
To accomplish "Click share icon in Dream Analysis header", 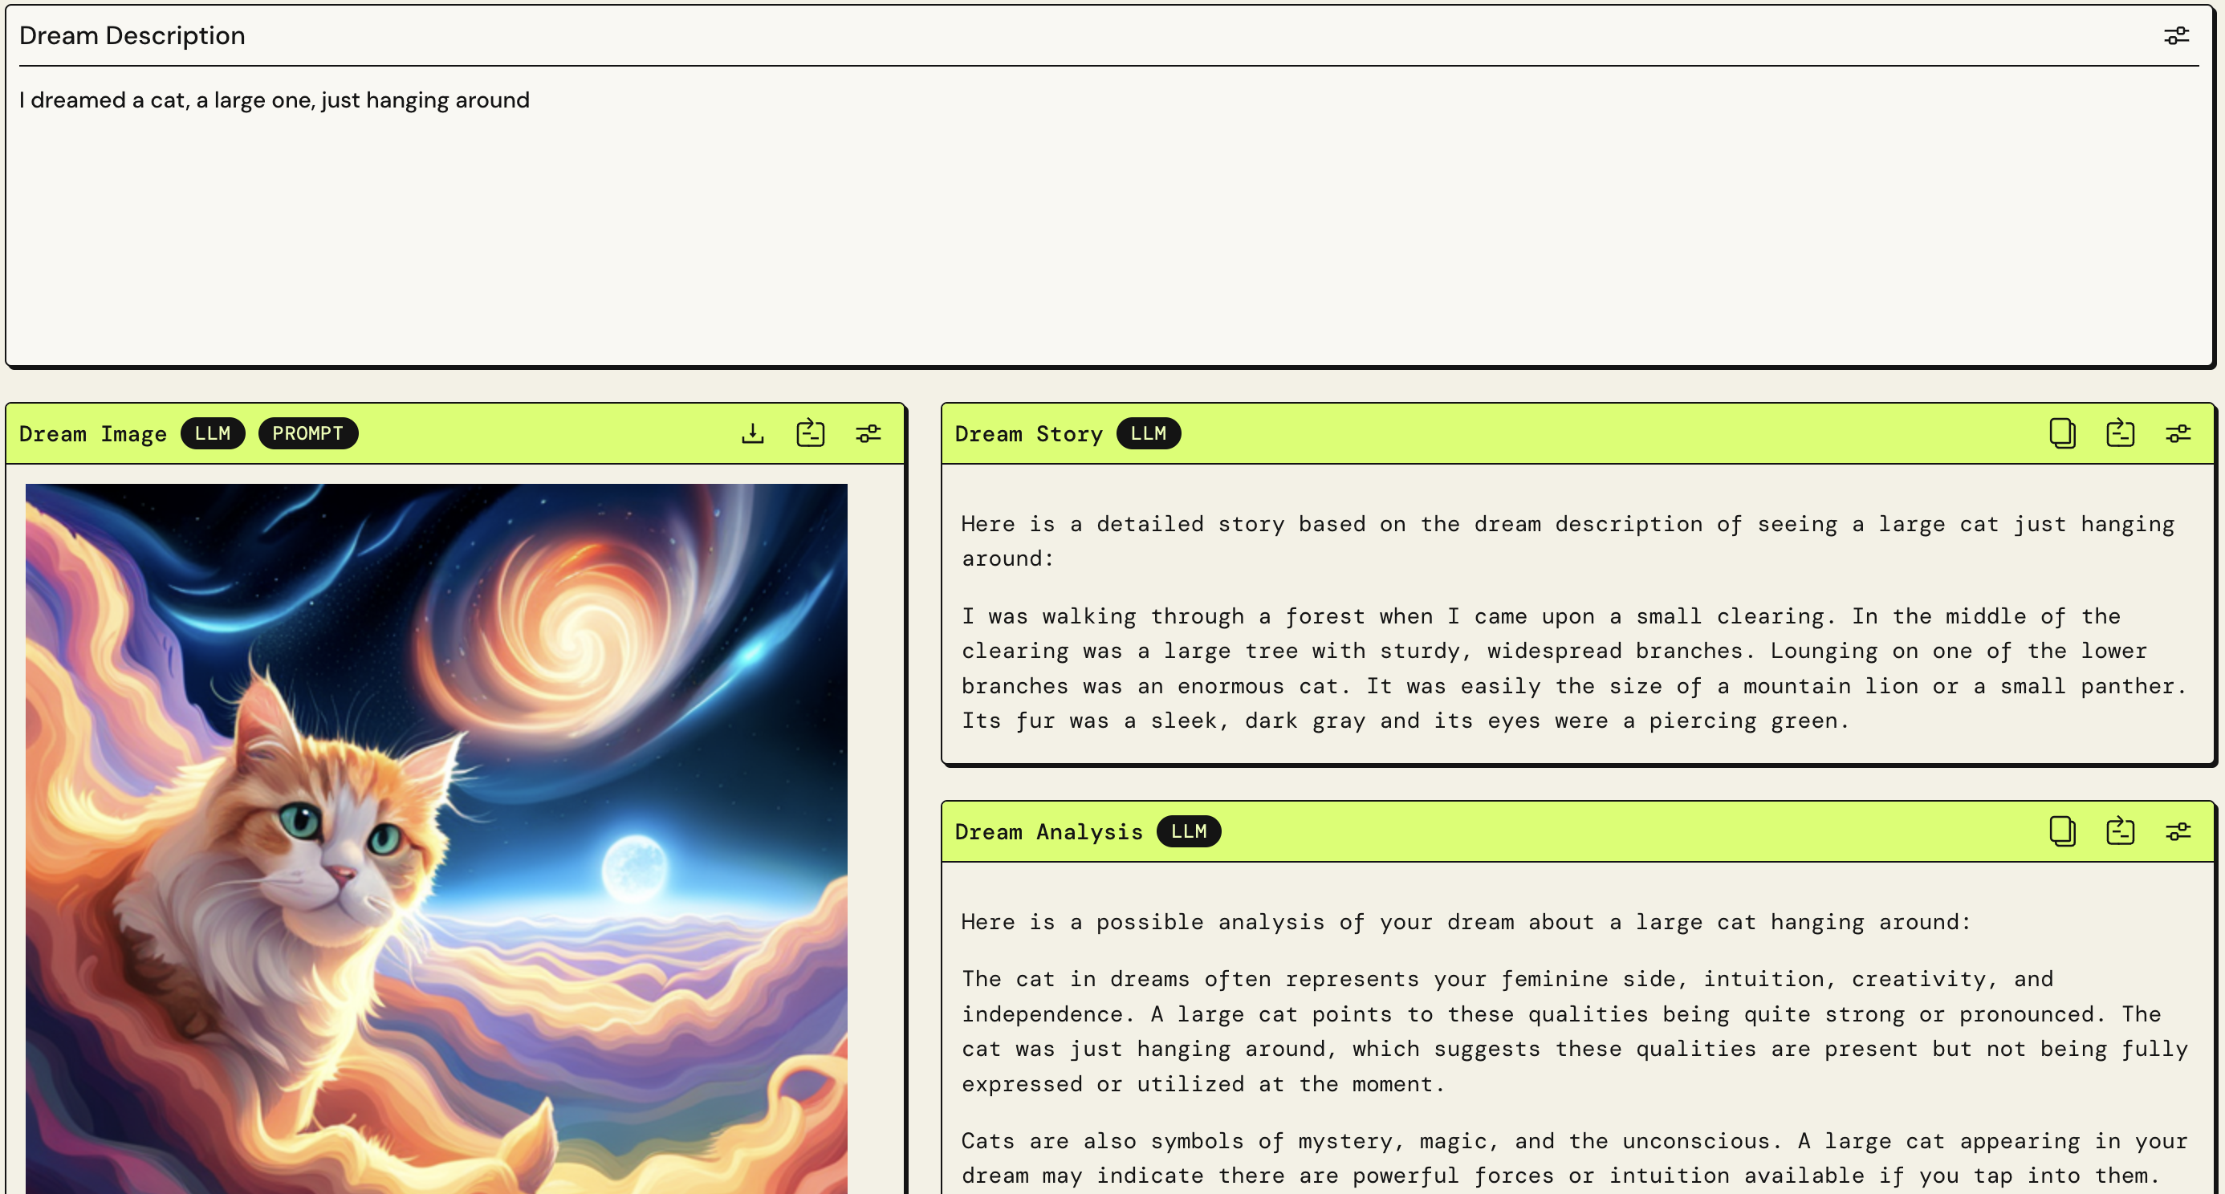I will (x=2120, y=831).
